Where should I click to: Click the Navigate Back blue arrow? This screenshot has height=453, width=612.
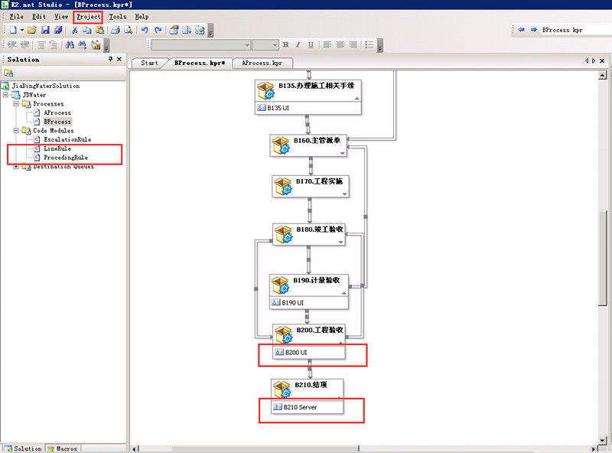[x=521, y=30]
